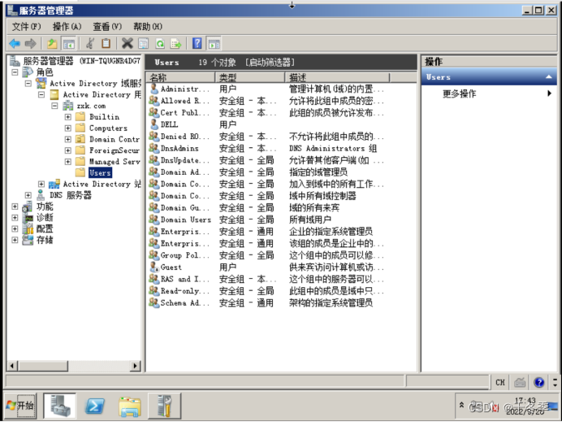Click tree pane scroll right arrow

point(135,366)
